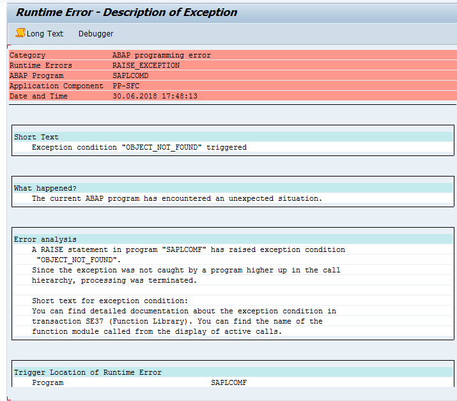The image size is (457, 401).
Task: Select the SAPLCOMD ABAP Program value
Action: (130, 76)
